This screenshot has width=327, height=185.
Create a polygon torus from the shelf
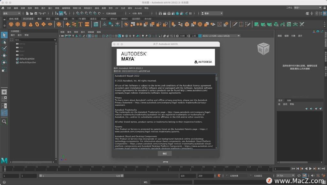tap(37, 24)
